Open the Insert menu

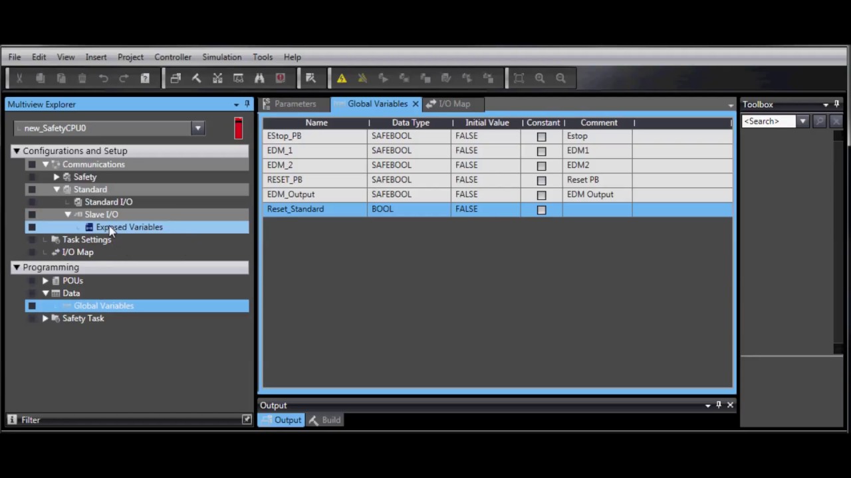click(96, 57)
